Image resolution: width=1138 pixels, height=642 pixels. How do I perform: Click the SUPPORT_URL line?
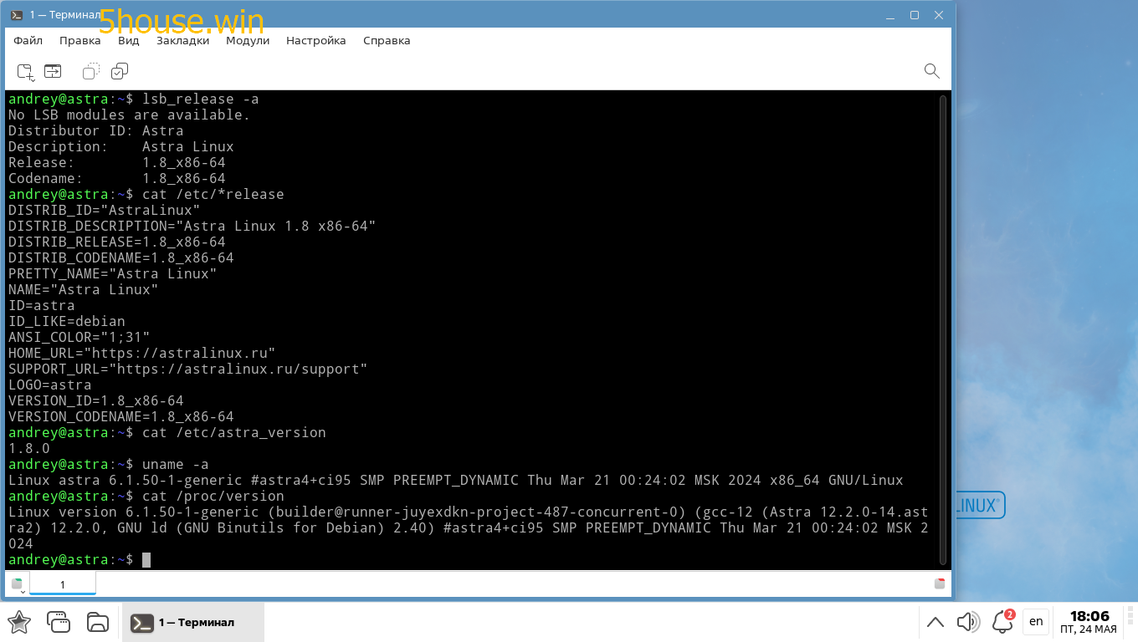click(x=188, y=369)
